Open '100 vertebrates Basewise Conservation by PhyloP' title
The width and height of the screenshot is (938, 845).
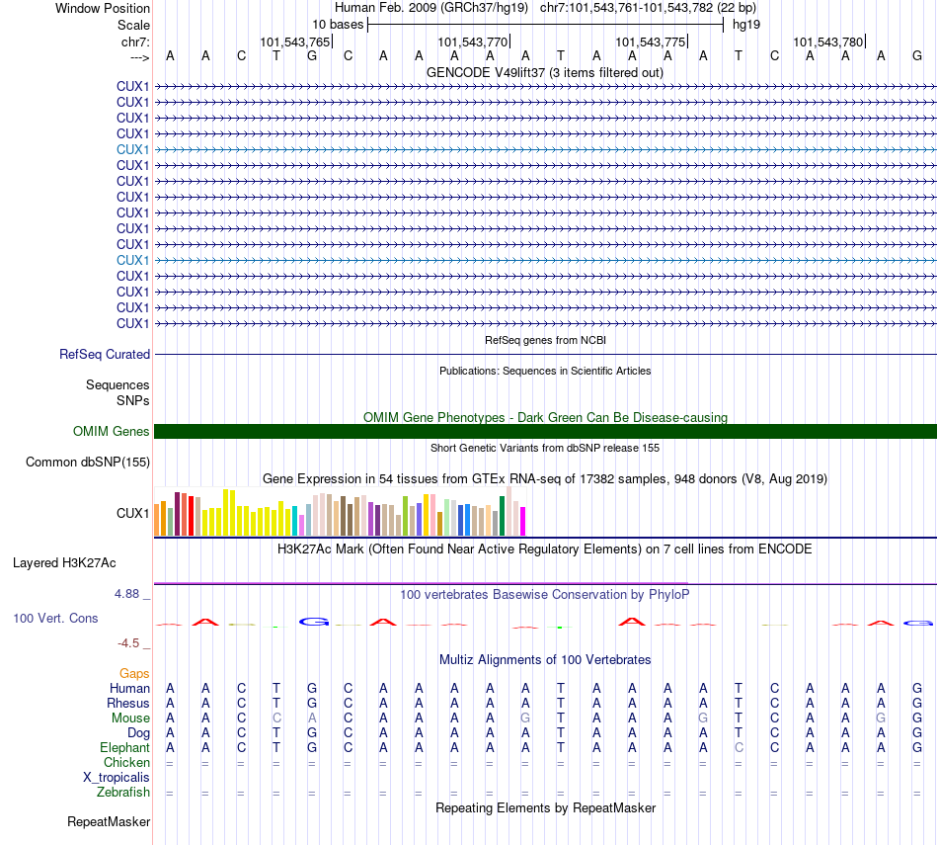tap(545, 595)
